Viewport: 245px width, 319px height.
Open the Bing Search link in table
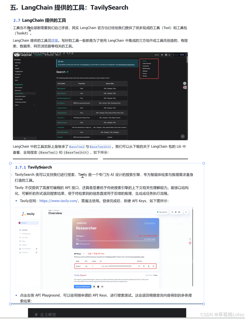[61, 88]
